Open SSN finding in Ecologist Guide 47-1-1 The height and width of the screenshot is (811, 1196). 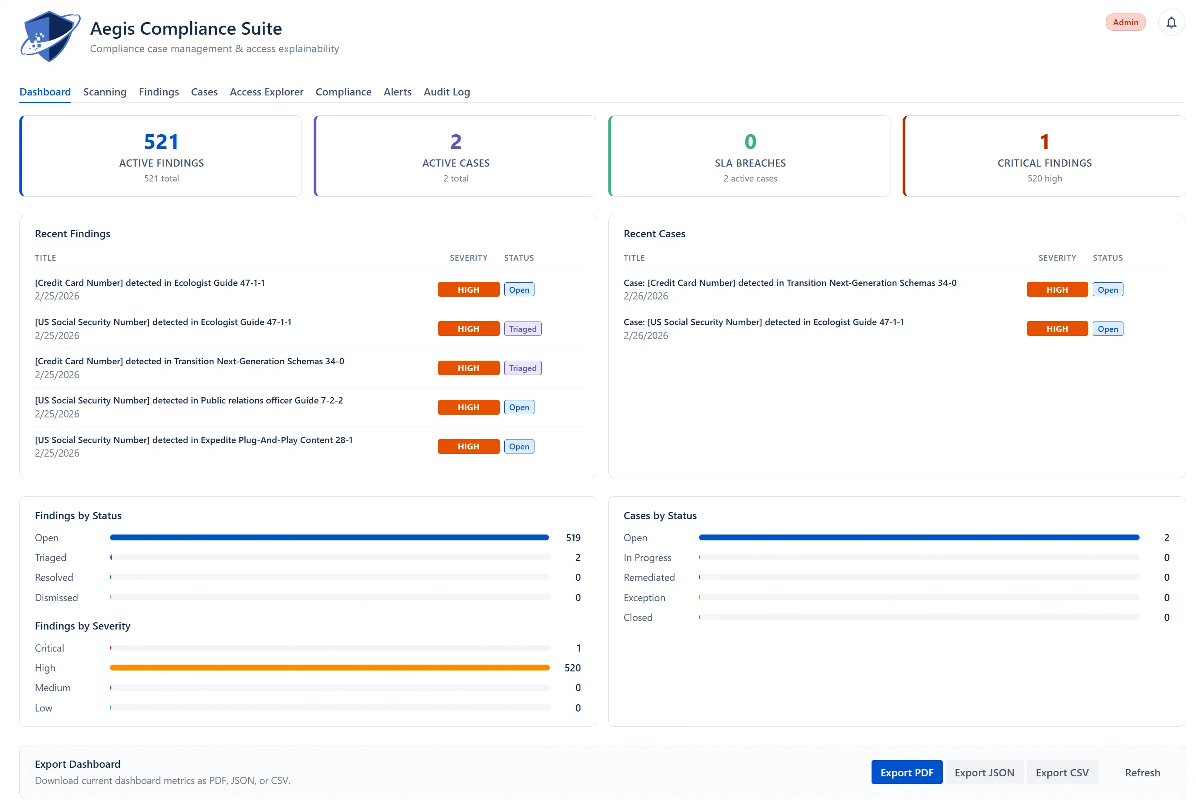click(163, 322)
